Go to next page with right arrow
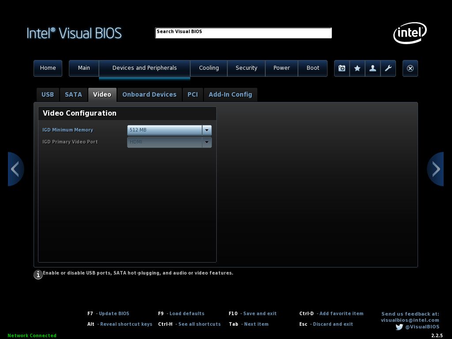 [435, 169]
